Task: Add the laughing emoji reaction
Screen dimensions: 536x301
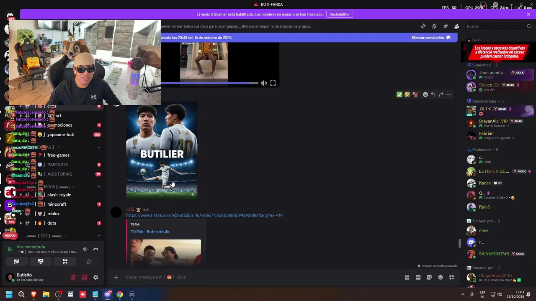Action: click(x=407, y=94)
